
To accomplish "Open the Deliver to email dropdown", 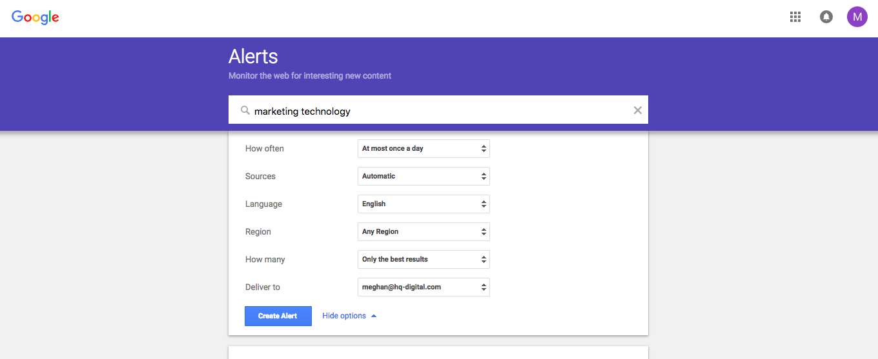I will click(424, 287).
